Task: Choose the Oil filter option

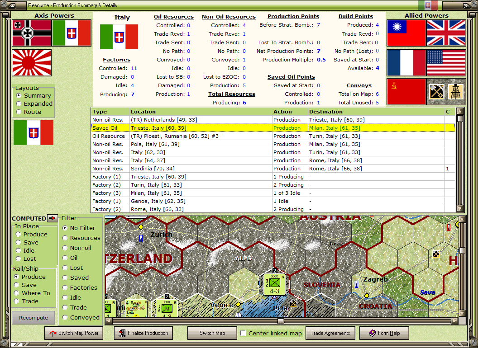Action: 65,258
